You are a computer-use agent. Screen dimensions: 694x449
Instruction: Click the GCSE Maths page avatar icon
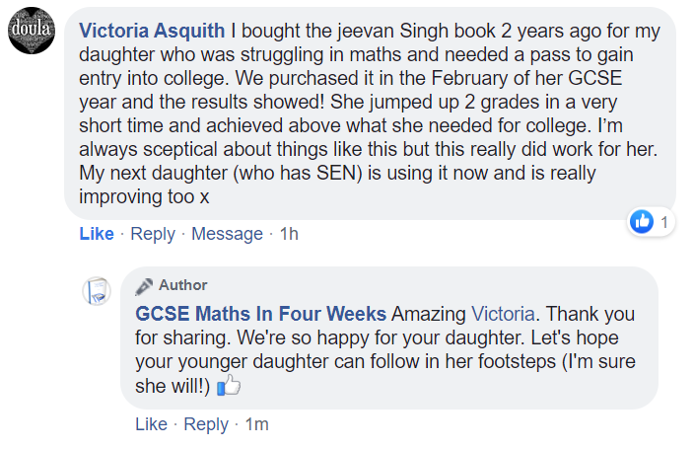coord(96,290)
